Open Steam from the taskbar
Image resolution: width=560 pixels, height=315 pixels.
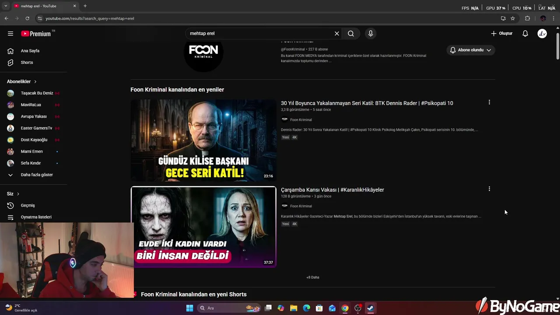(371, 308)
